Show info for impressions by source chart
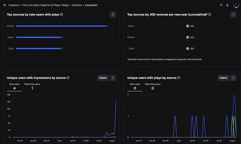Viewport: 241px width, 144px height. point(68,78)
